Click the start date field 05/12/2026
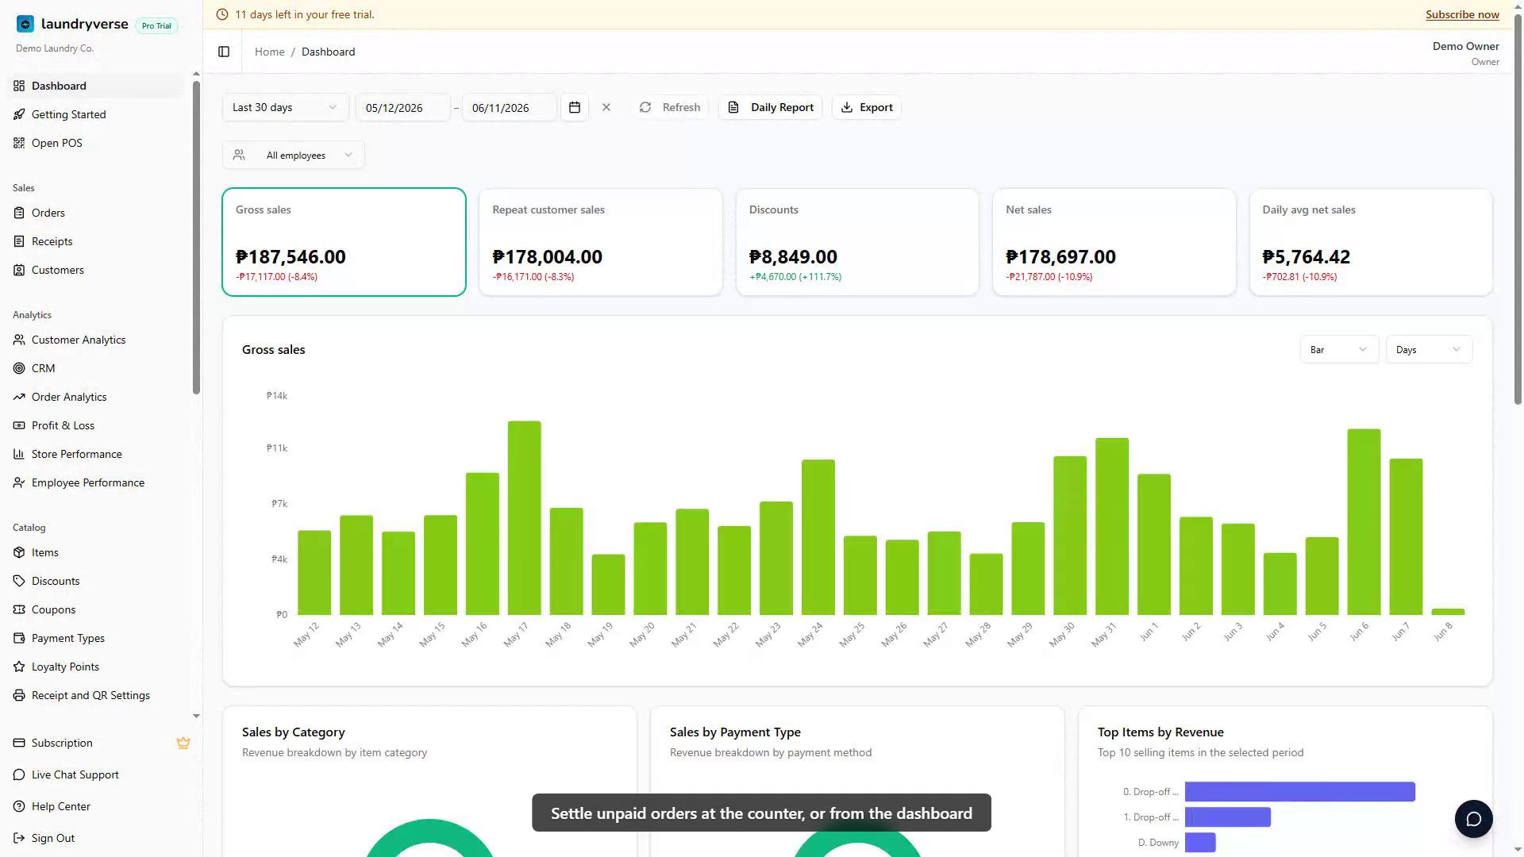The height and width of the screenshot is (857, 1524). coord(403,107)
